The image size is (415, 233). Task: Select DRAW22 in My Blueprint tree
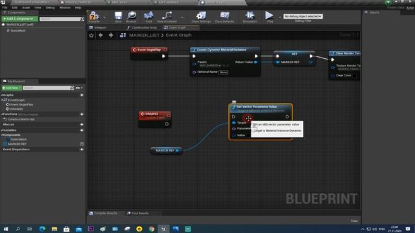(16, 109)
